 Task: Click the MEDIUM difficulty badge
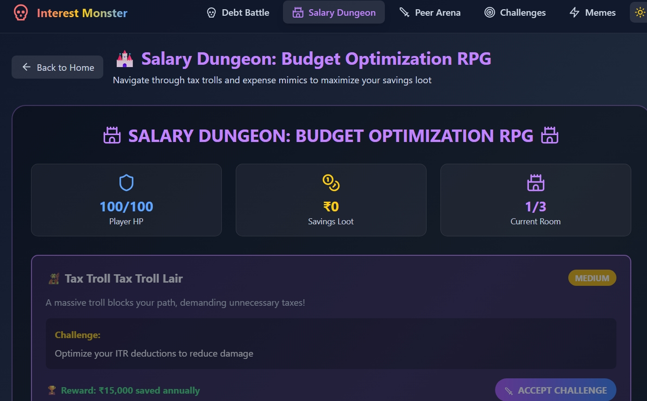pyautogui.click(x=592, y=278)
